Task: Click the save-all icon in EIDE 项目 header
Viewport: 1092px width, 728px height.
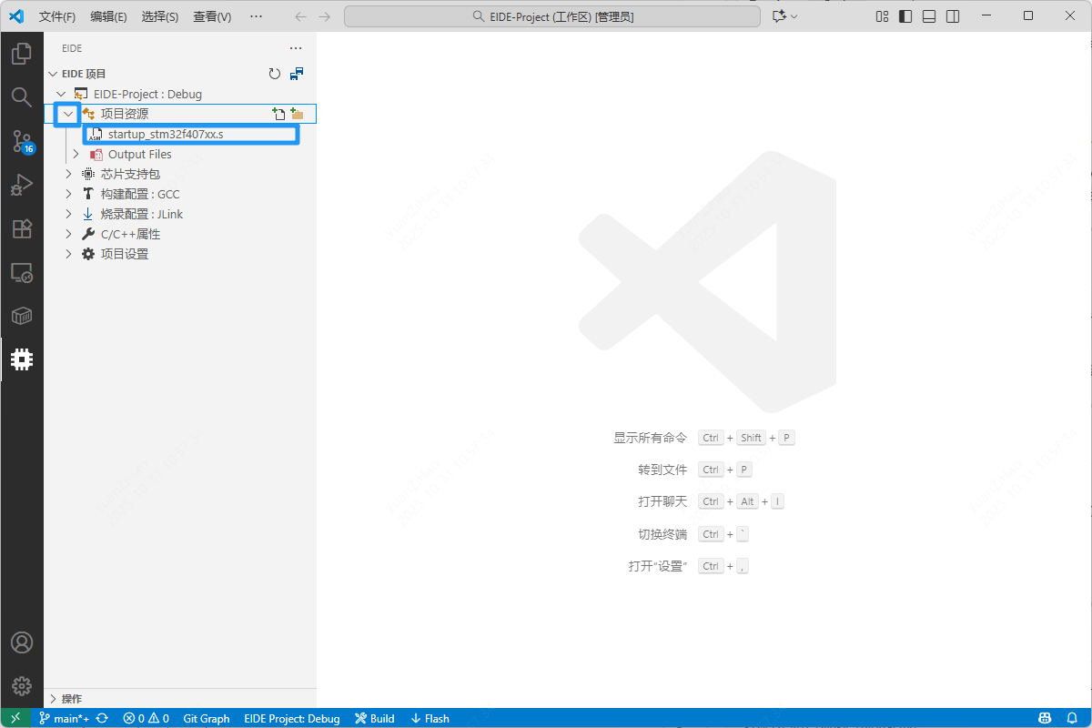Action: click(297, 74)
